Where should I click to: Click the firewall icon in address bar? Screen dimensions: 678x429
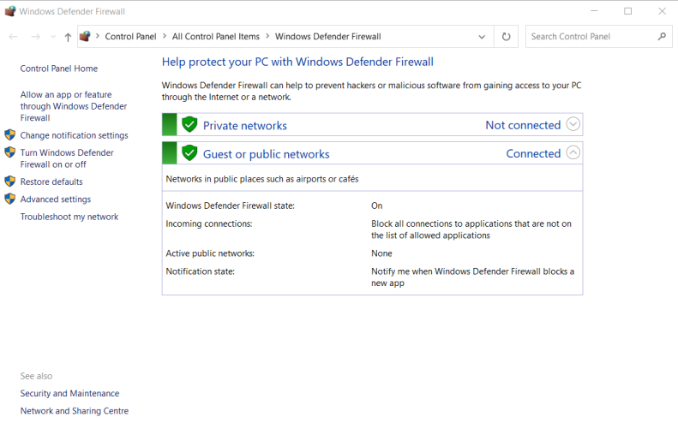coord(85,36)
